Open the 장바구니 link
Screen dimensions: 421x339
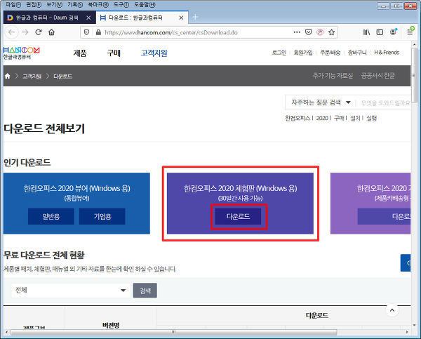[x=357, y=53]
